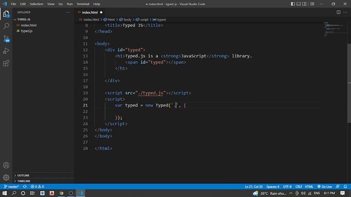Open the red A app on taskbar
The height and width of the screenshot is (197, 351).
[52, 193]
